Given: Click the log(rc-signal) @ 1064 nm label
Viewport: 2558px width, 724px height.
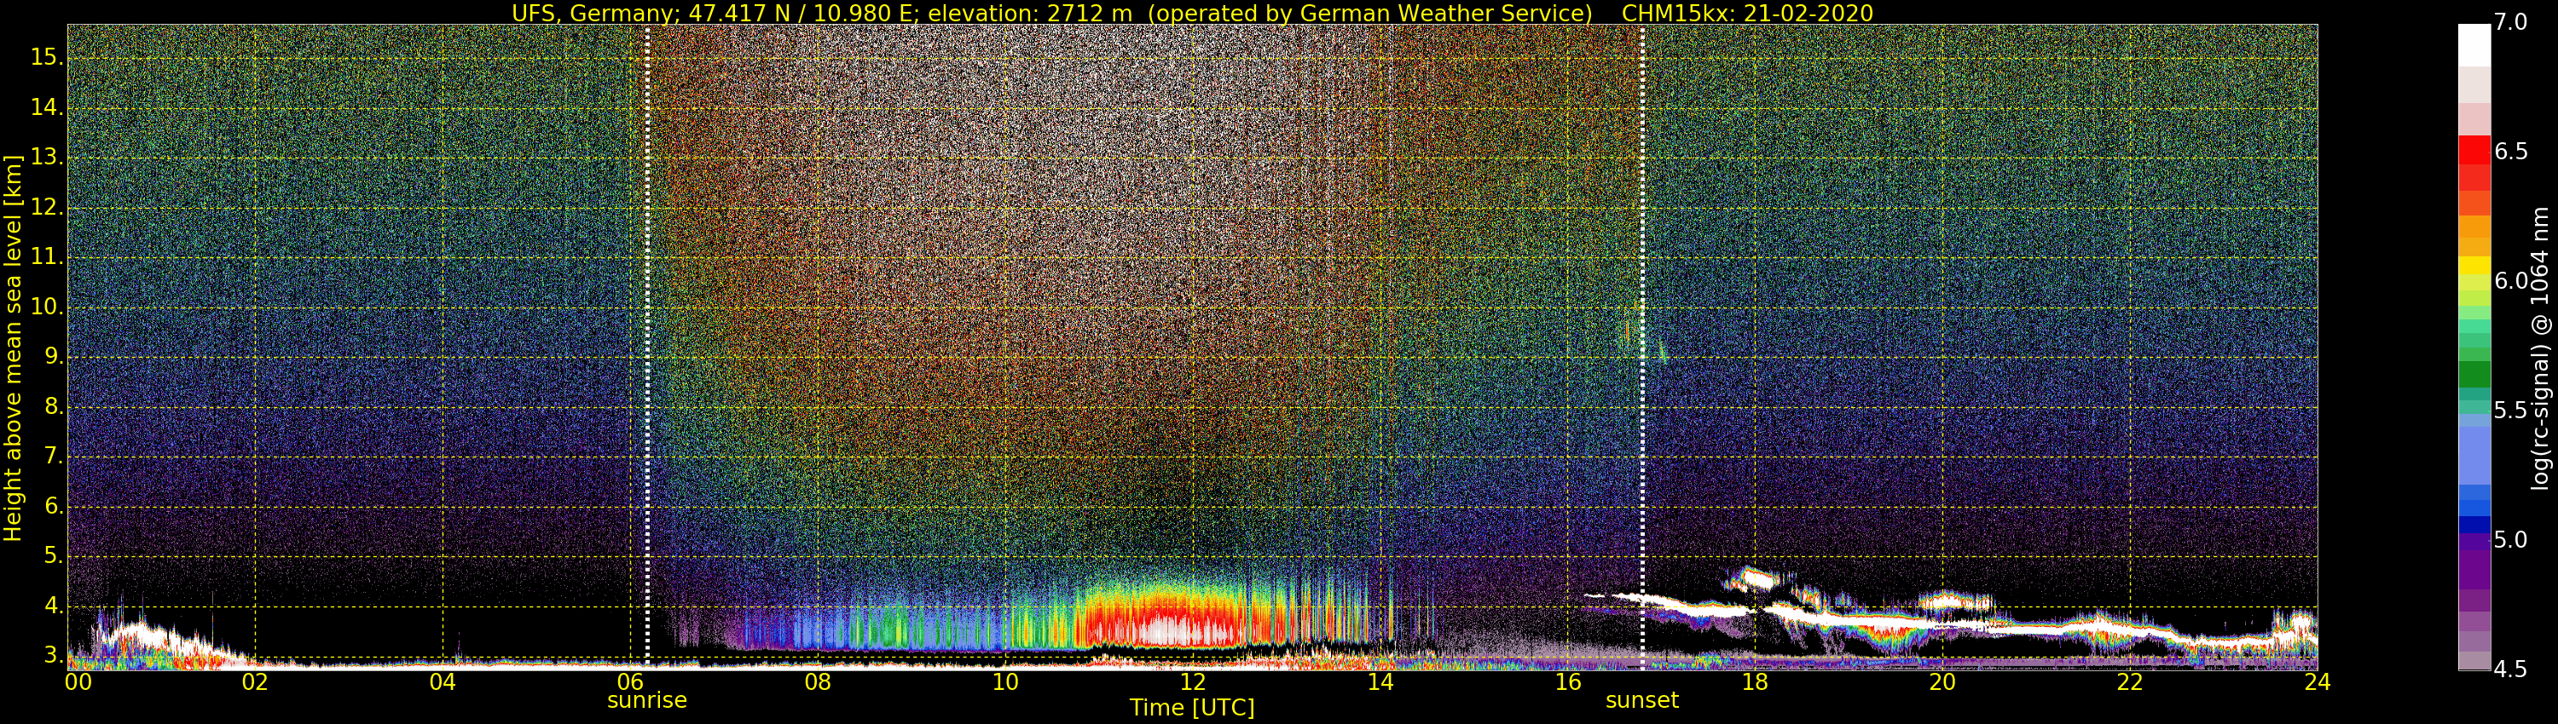Looking at the screenshot, I should (x=2540, y=348).
